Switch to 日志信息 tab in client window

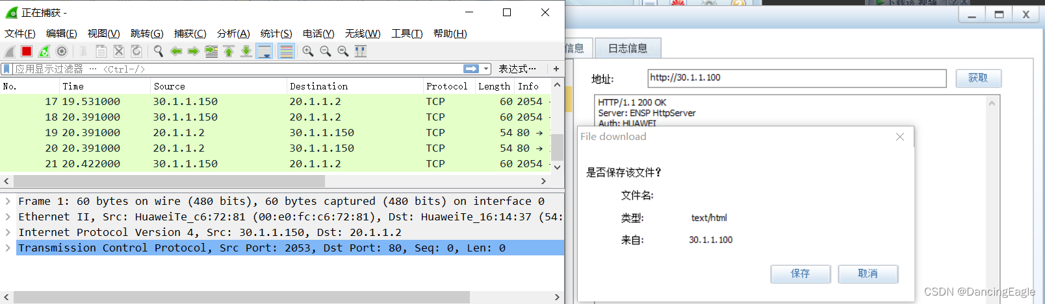tap(628, 49)
